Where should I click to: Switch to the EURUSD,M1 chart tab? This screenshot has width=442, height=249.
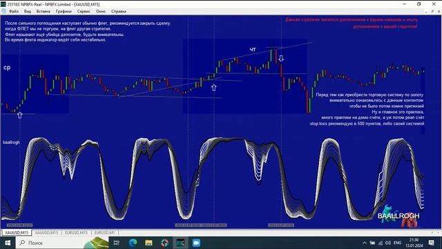pyautogui.click(x=104, y=232)
